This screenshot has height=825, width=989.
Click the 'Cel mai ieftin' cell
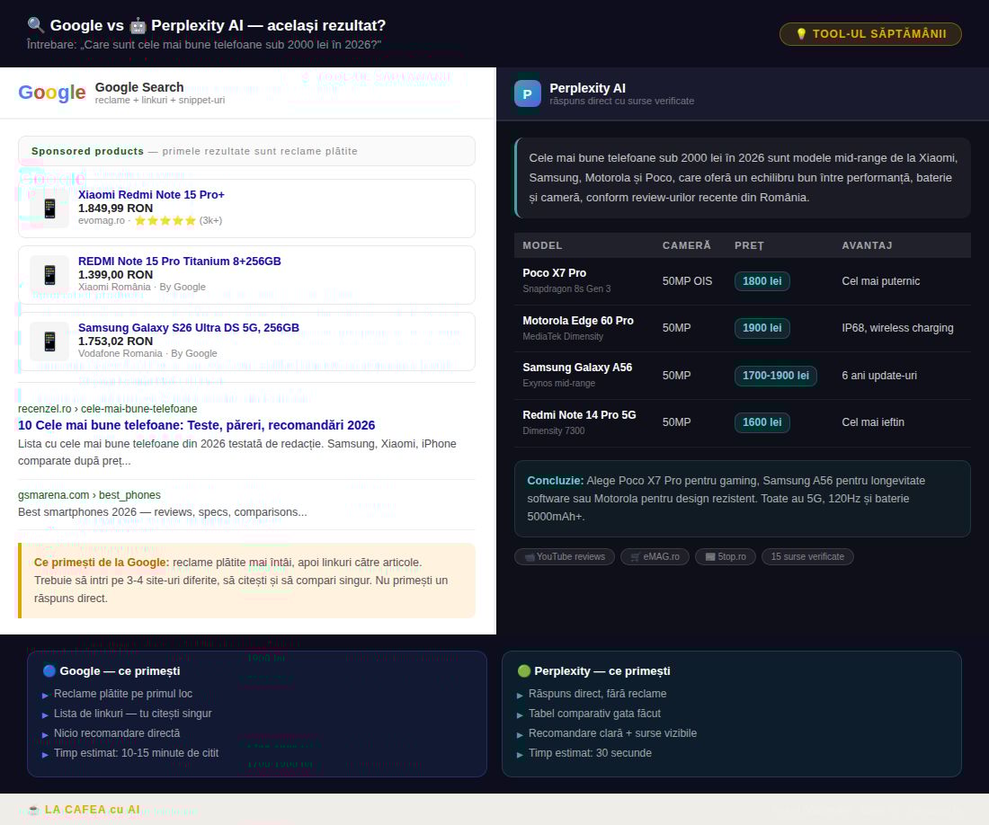tap(873, 422)
